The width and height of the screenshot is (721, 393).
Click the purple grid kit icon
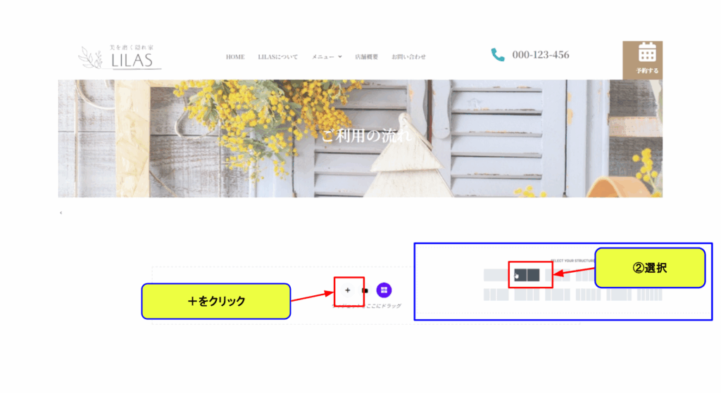point(384,290)
